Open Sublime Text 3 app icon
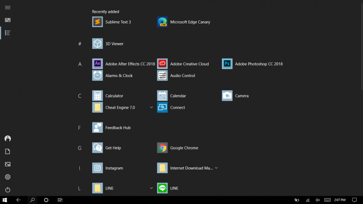Screen dimensions: 363x204 (98, 22)
